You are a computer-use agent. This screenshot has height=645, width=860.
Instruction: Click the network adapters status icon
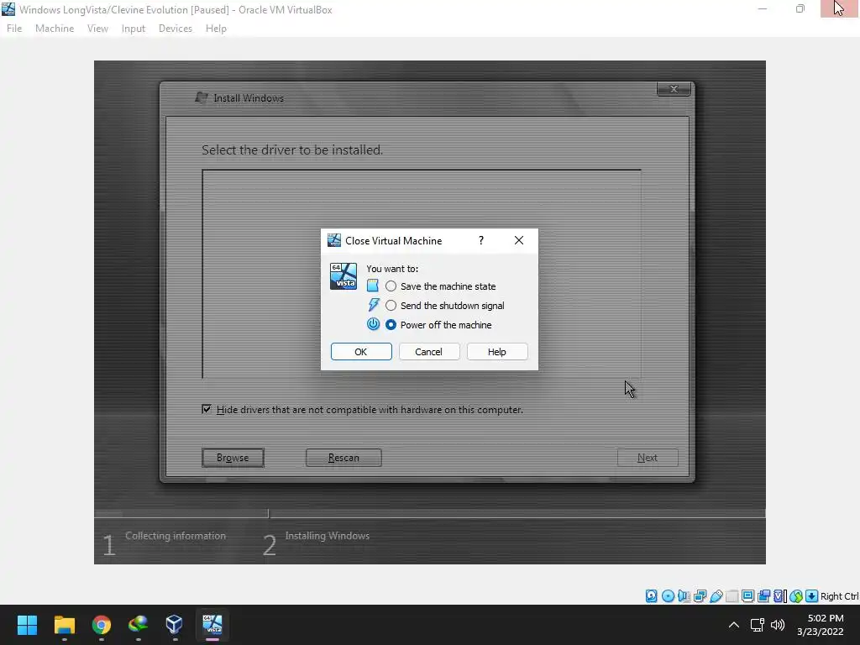pos(700,596)
